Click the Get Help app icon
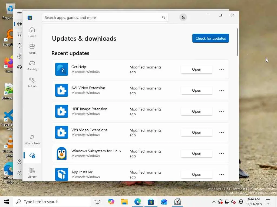Viewport: 277px width, 207px height. coord(62,69)
